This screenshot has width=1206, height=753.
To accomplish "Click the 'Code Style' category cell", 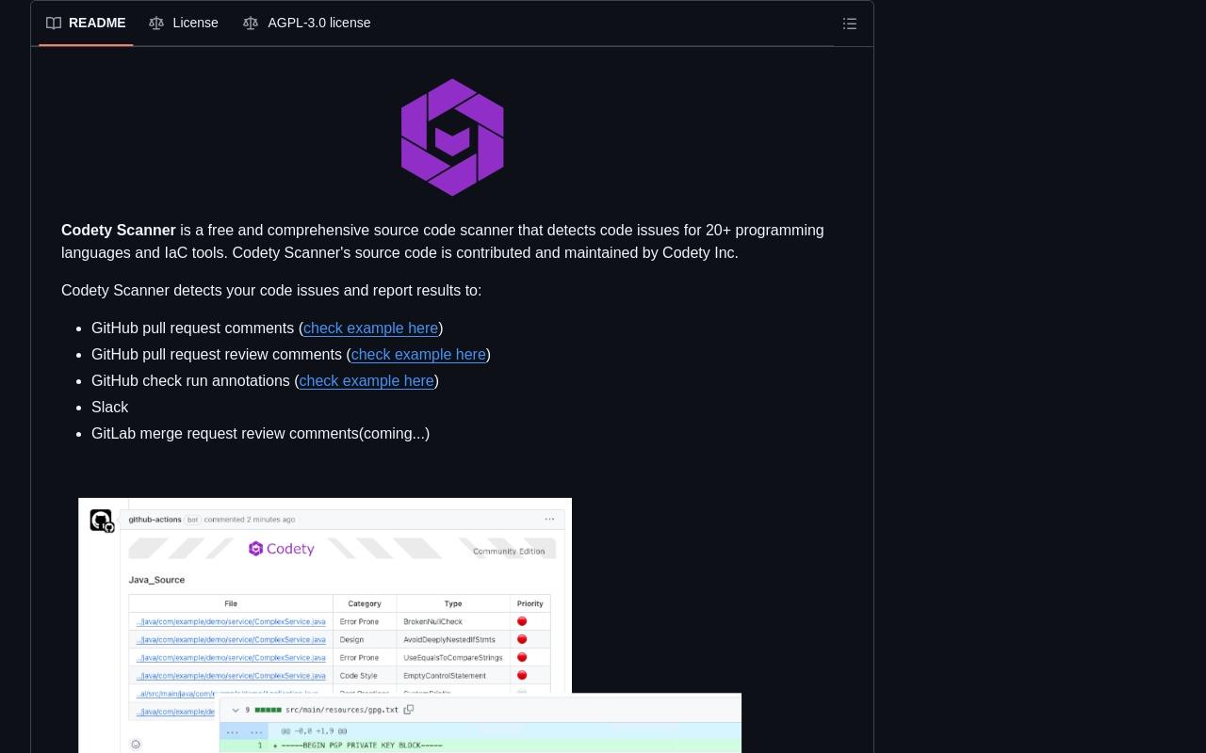I will 358,675.
